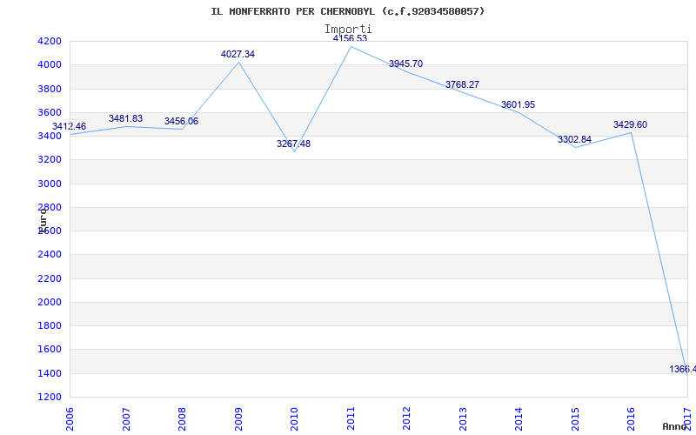Click the 2000 y-axis tick label
Image resolution: width=696 pixels, height=435 pixels.
[50, 302]
